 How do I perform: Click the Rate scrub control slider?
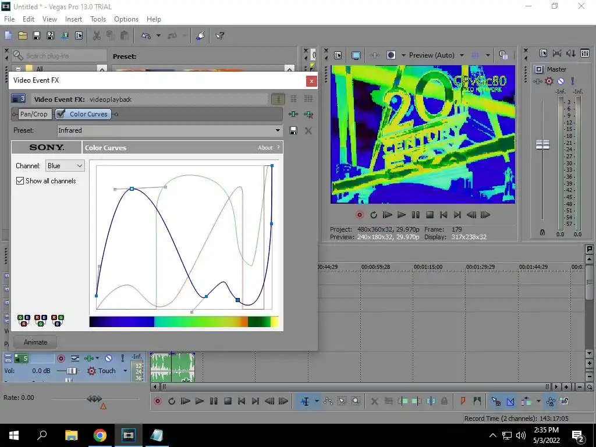pos(94,399)
